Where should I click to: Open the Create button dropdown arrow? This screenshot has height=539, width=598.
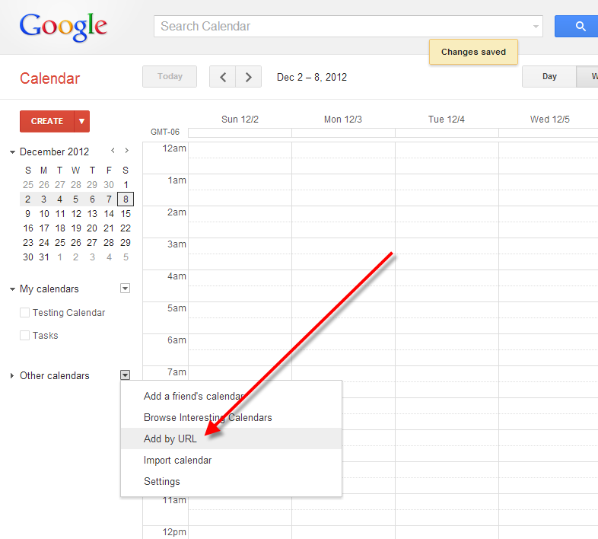(x=82, y=121)
